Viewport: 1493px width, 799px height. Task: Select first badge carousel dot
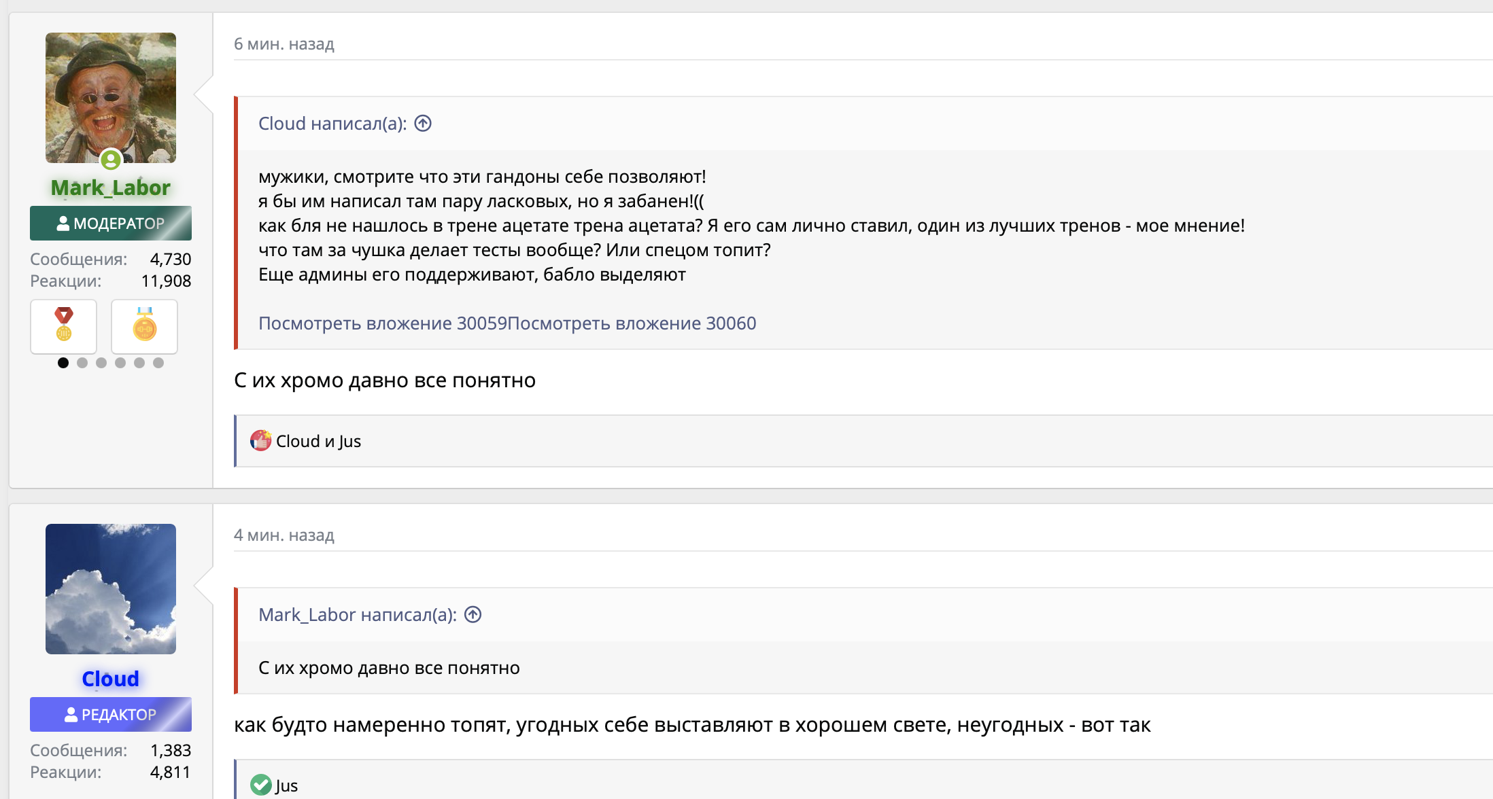point(63,363)
